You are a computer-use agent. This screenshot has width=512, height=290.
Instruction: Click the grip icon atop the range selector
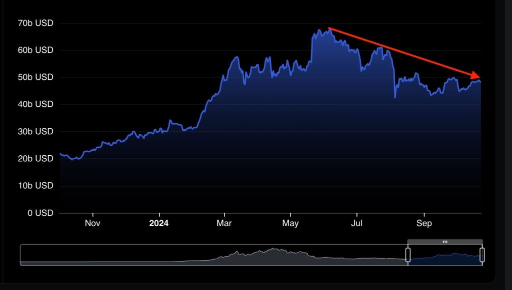click(x=445, y=242)
